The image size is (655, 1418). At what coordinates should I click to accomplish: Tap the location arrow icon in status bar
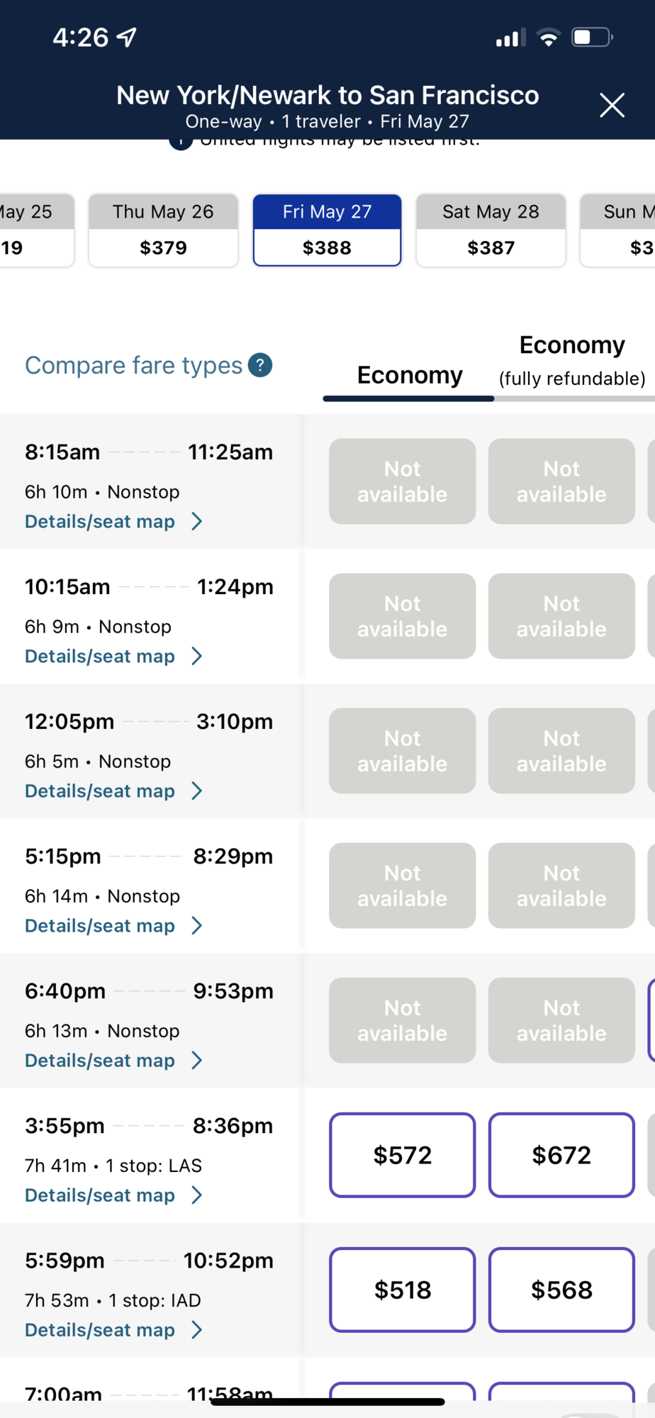[x=127, y=37]
